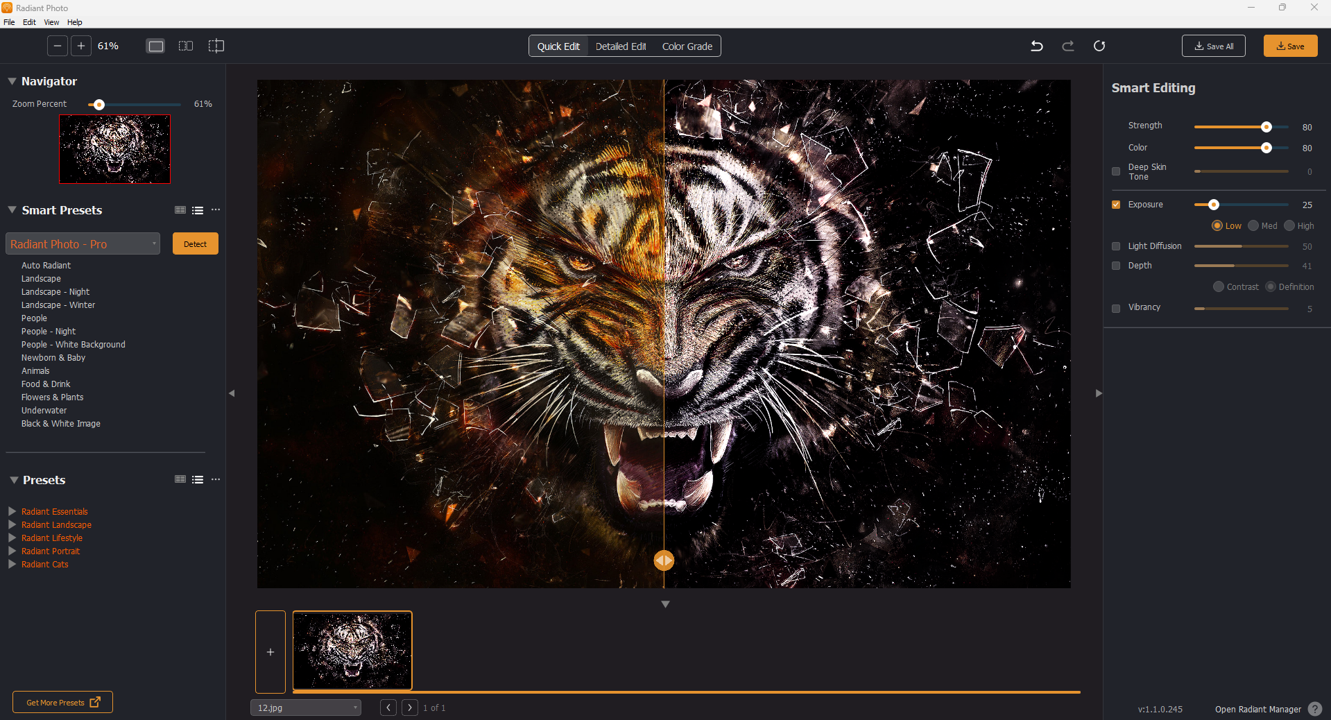The width and height of the screenshot is (1331, 720).
Task: Collapse the Presets panel
Action: point(14,480)
